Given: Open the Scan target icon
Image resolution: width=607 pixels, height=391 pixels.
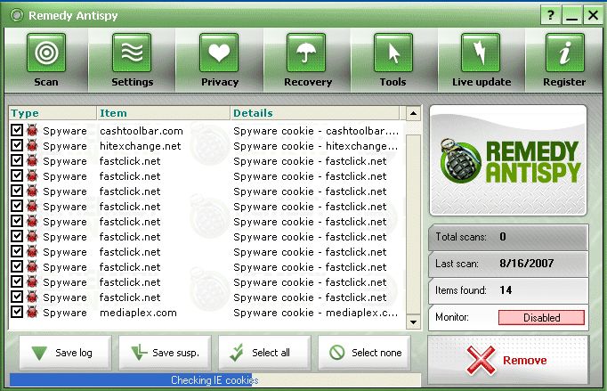Looking at the screenshot, I should [x=46, y=53].
